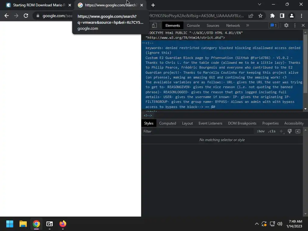Viewport: 308px width, 231px height.
Task: Open Firefox from the taskbar
Action: tap(63, 224)
